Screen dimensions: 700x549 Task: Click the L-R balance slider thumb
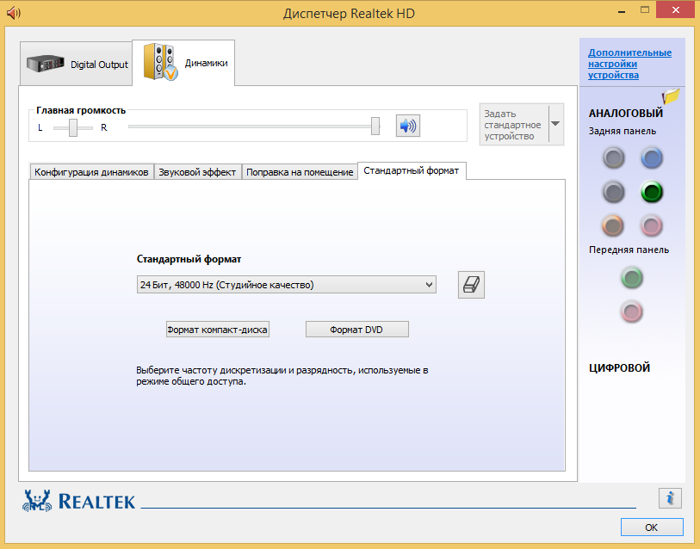point(73,127)
